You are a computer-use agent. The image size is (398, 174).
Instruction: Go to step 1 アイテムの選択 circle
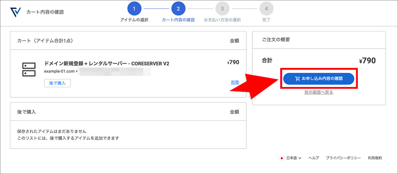[x=134, y=9]
